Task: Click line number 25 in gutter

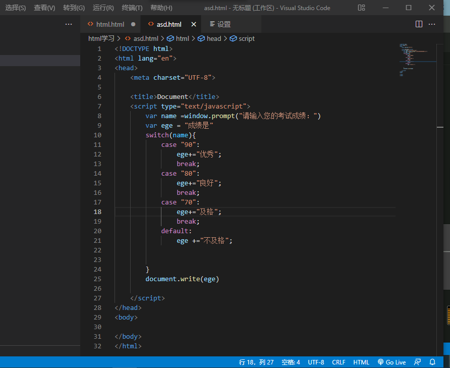Action: pyautogui.click(x=97, y=279)
